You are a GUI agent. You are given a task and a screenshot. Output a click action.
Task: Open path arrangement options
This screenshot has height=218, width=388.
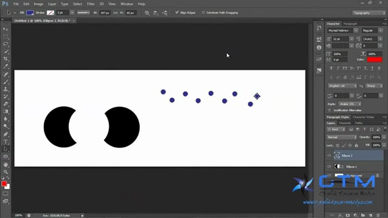click(165, 13)
